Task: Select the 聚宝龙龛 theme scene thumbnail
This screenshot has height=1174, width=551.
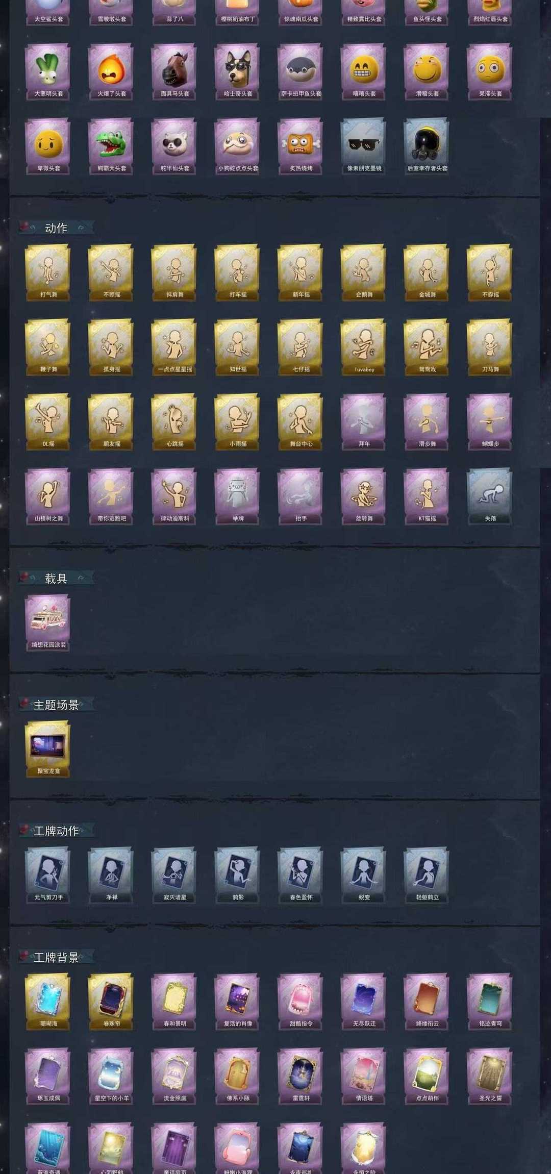Action: pos(48,749)
